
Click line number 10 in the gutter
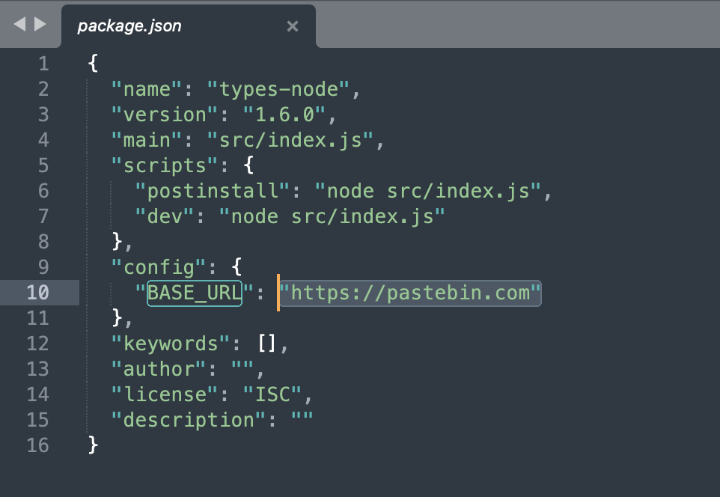(x=38, y=292)
